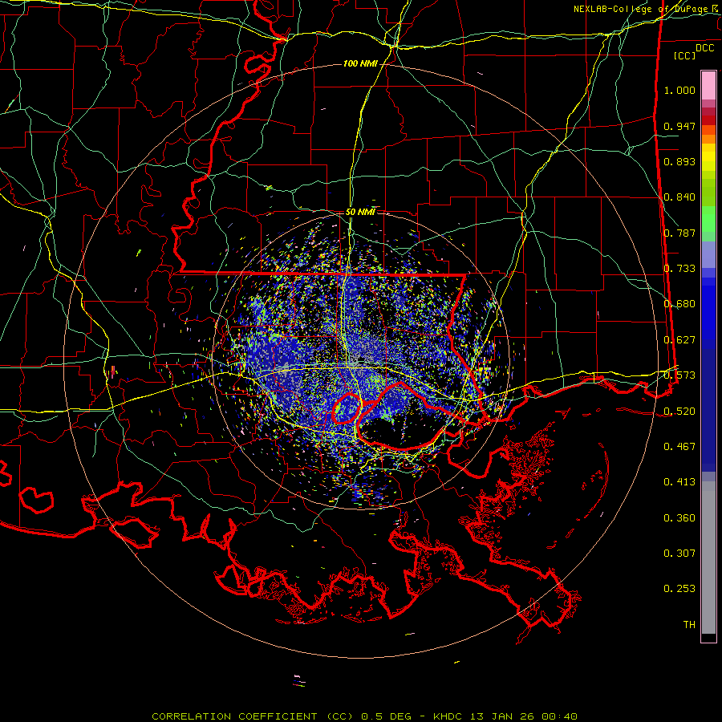
Task: Pick the 0.733 scale value
Action: click(x=679, y=269)
